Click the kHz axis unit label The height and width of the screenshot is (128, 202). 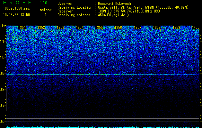pyautogui.click(x=3, y=26)
